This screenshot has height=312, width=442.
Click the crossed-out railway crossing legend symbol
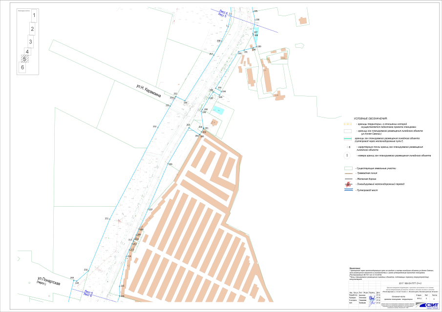[x=348, y=184]
